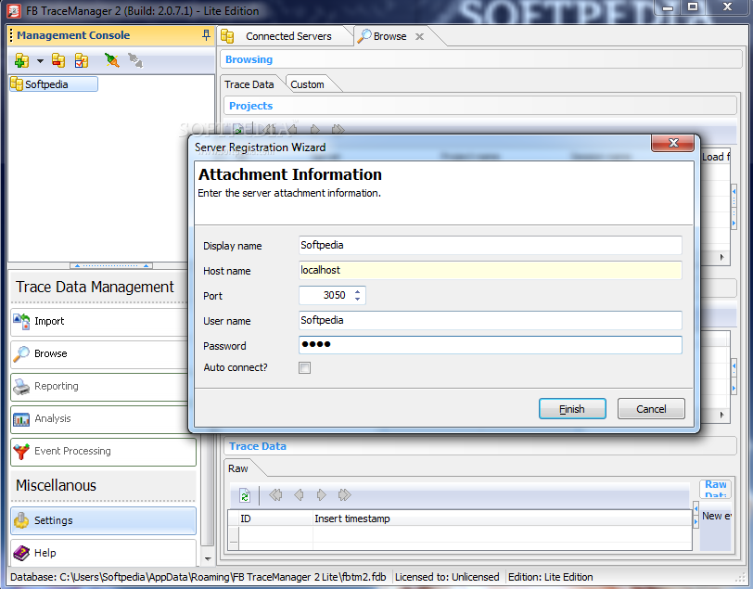This screenshot has height=589, width=753.
Task: Click the ID column header
Action: click(x=275, y=519)
